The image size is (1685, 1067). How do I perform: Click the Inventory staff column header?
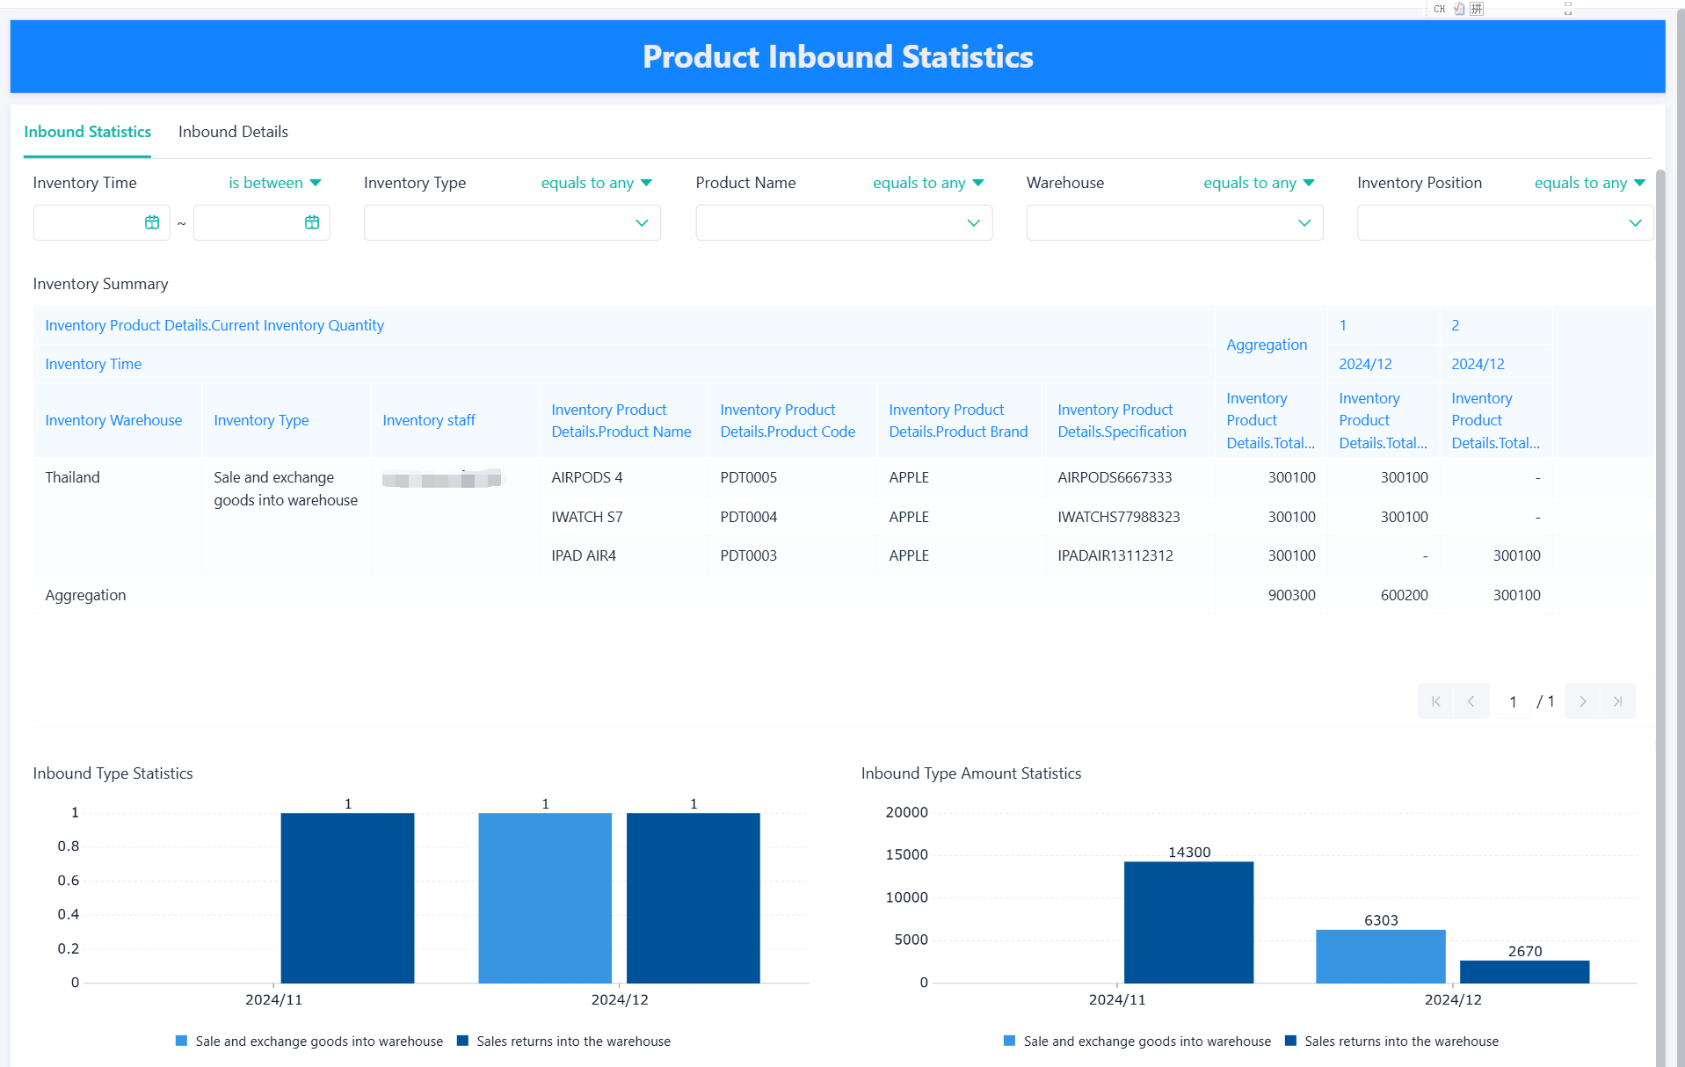429,420
